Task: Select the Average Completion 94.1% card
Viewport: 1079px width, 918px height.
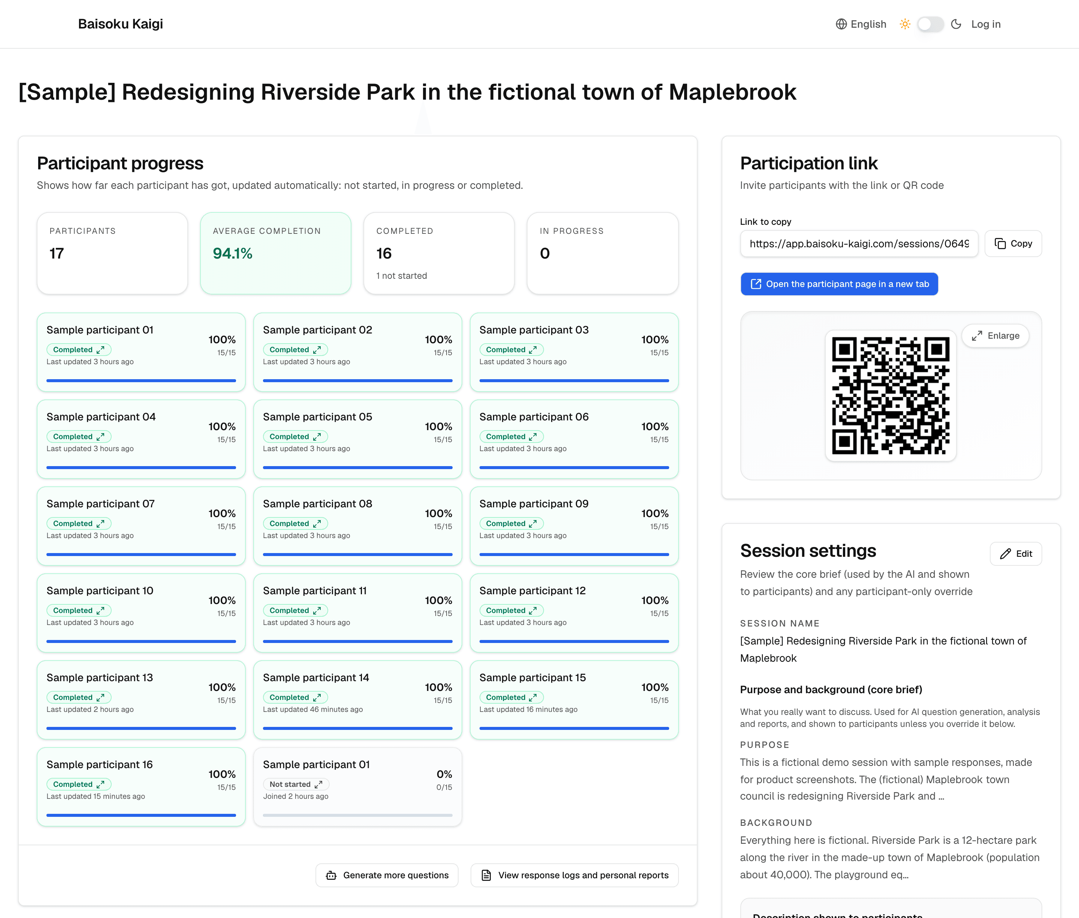Action: (x=275, y=253)
